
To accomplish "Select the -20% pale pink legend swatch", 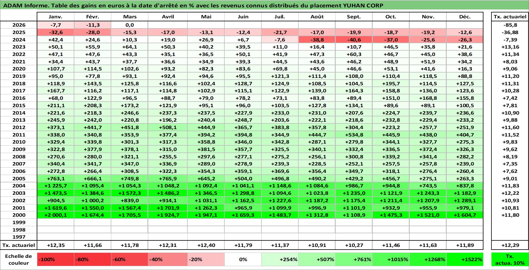I will pyautogui.click(x=206, y=259).
